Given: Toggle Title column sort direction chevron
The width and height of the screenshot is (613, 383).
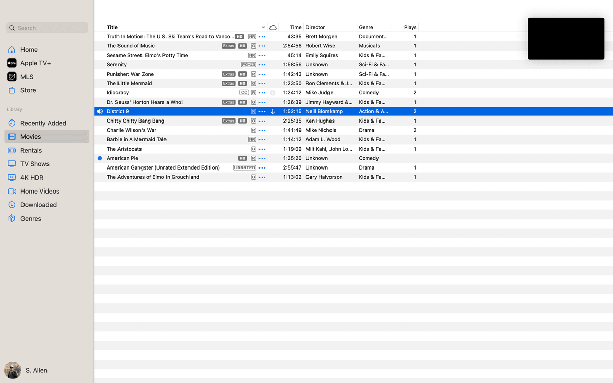Looking at the screenshot, I should click(x=263, y=28).
